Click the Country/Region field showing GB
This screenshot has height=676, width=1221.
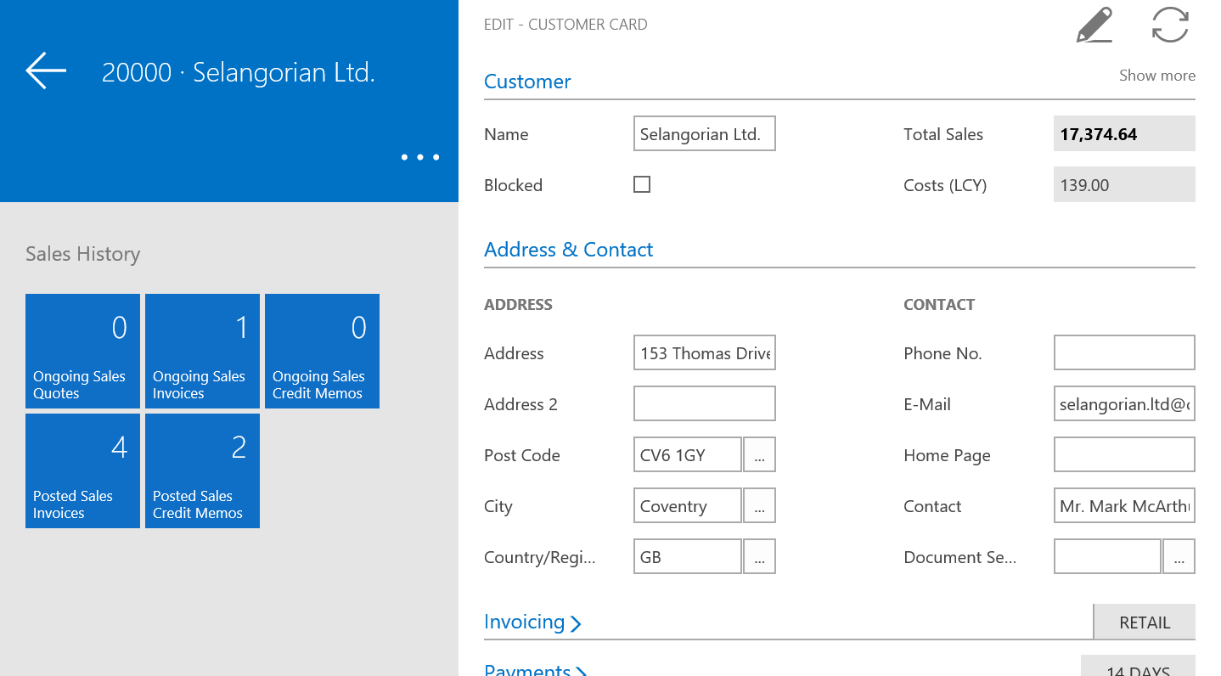tap(687, 557)
